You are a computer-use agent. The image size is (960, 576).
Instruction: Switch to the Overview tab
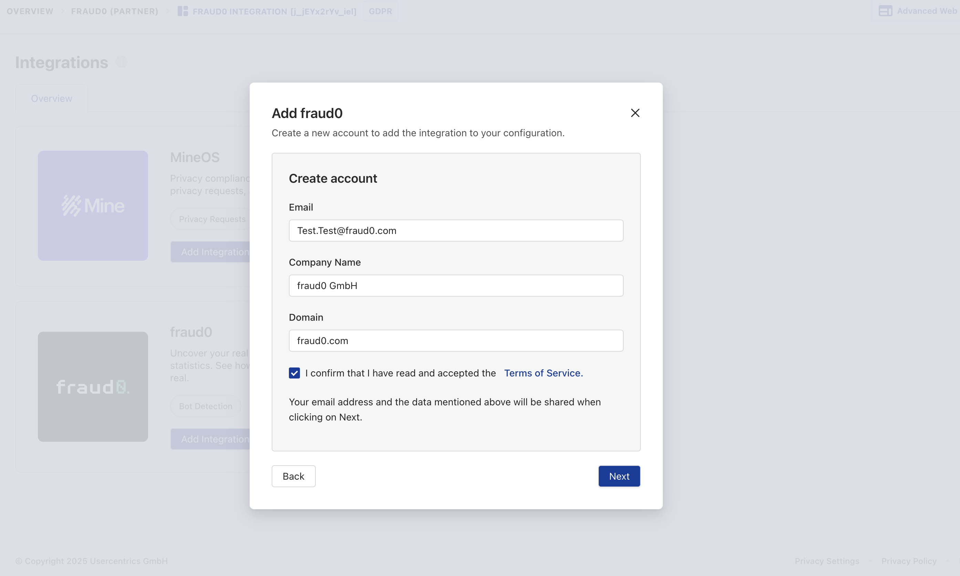51,98
